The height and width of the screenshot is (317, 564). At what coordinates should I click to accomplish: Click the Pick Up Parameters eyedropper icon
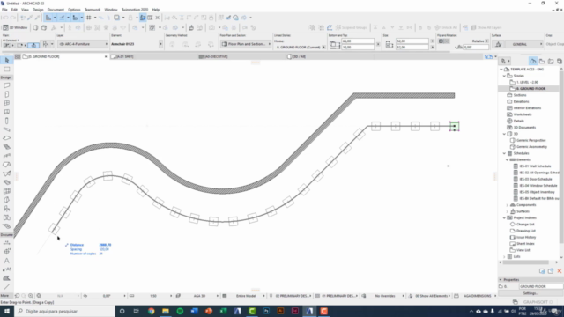click(30, 18)
